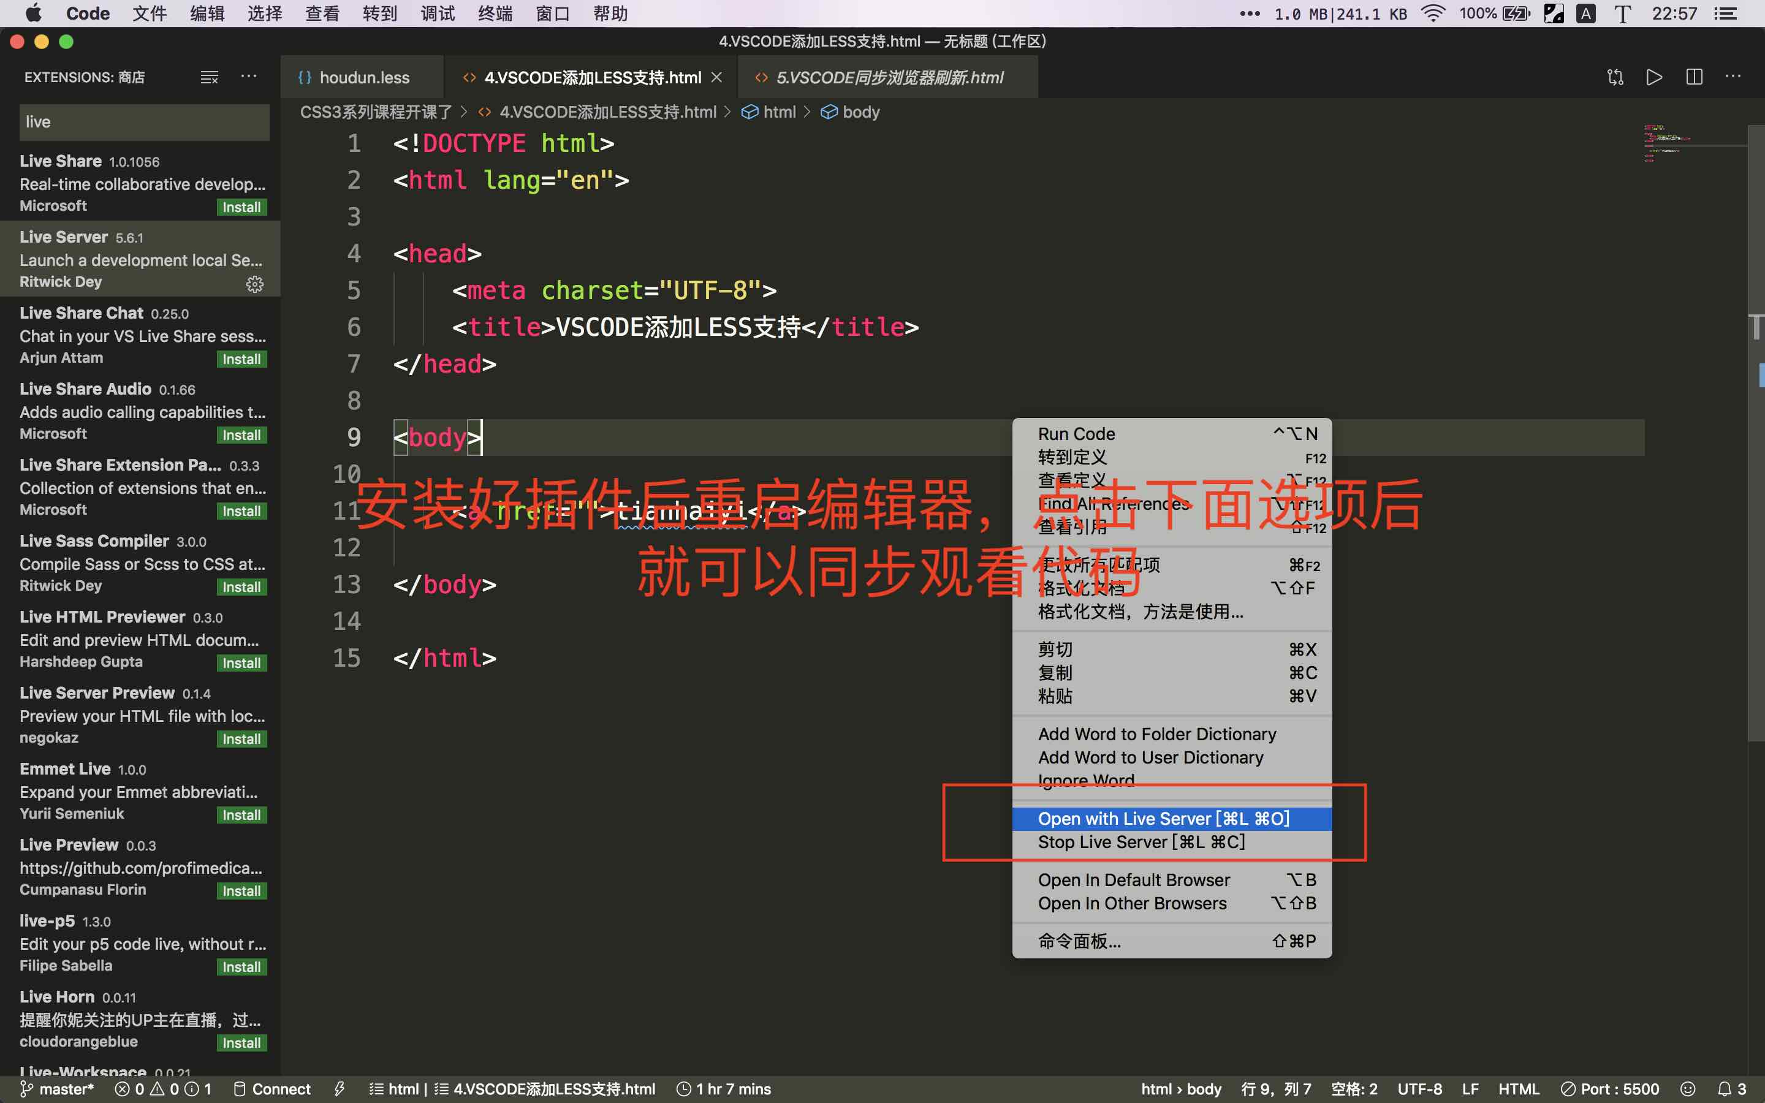
Task: Click the smiley feedback icon
Action: click(x=1687, y=1089)
